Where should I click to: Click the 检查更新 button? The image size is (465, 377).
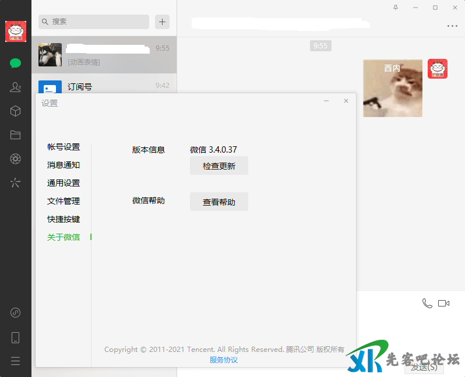point(219,166)
